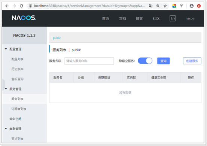Click the browser back arrow
This screenshot has width=207, height=146.
tap(7, 6)
